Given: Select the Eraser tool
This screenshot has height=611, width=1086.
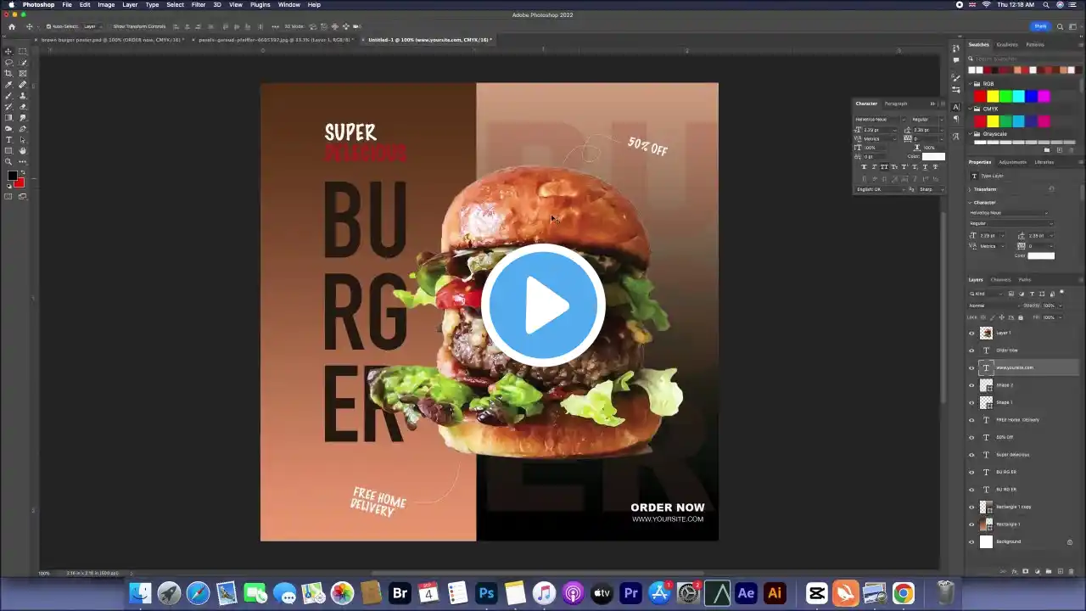Looking at the screenshot, I should pos(23,107).
